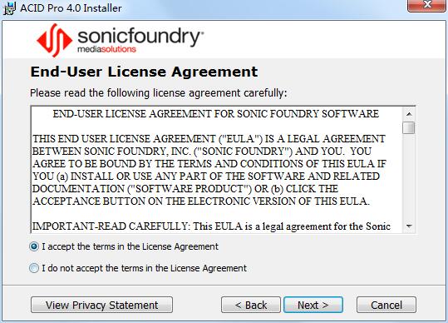Click the installer icon in title bar
The width and height of the screenshot is (448, 323).
[8, 7]
